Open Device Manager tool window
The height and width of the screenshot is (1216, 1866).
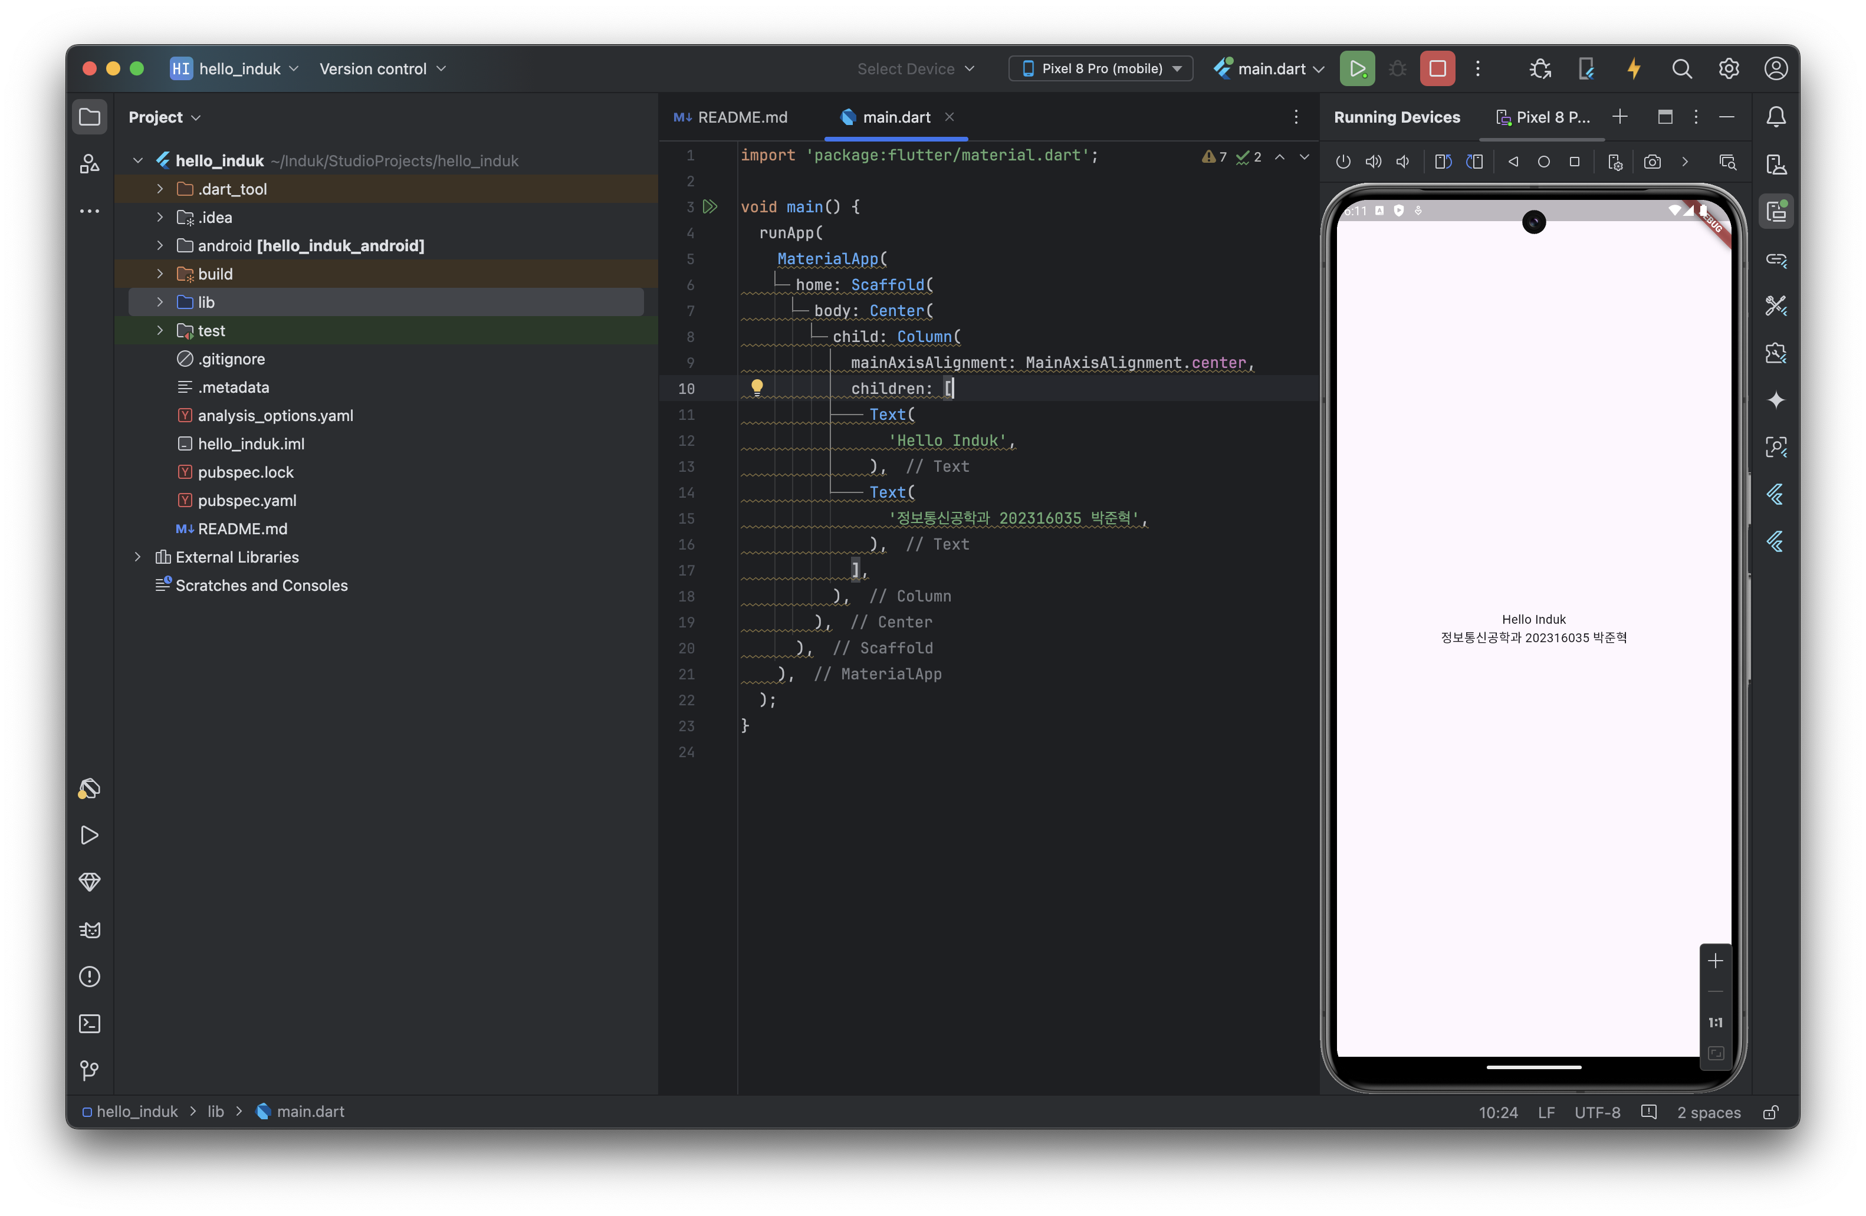[1776, 164]
